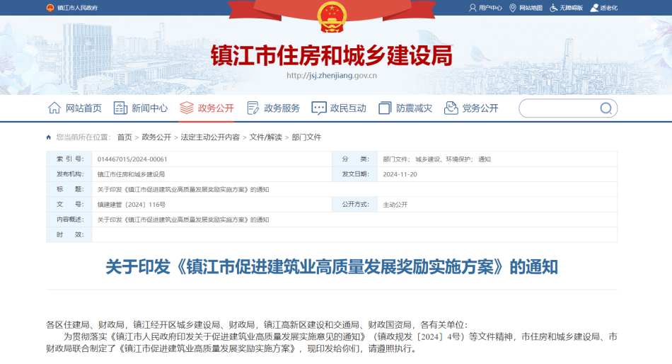Click the 镇江市人民政府 emblem icon

point(50,8)
